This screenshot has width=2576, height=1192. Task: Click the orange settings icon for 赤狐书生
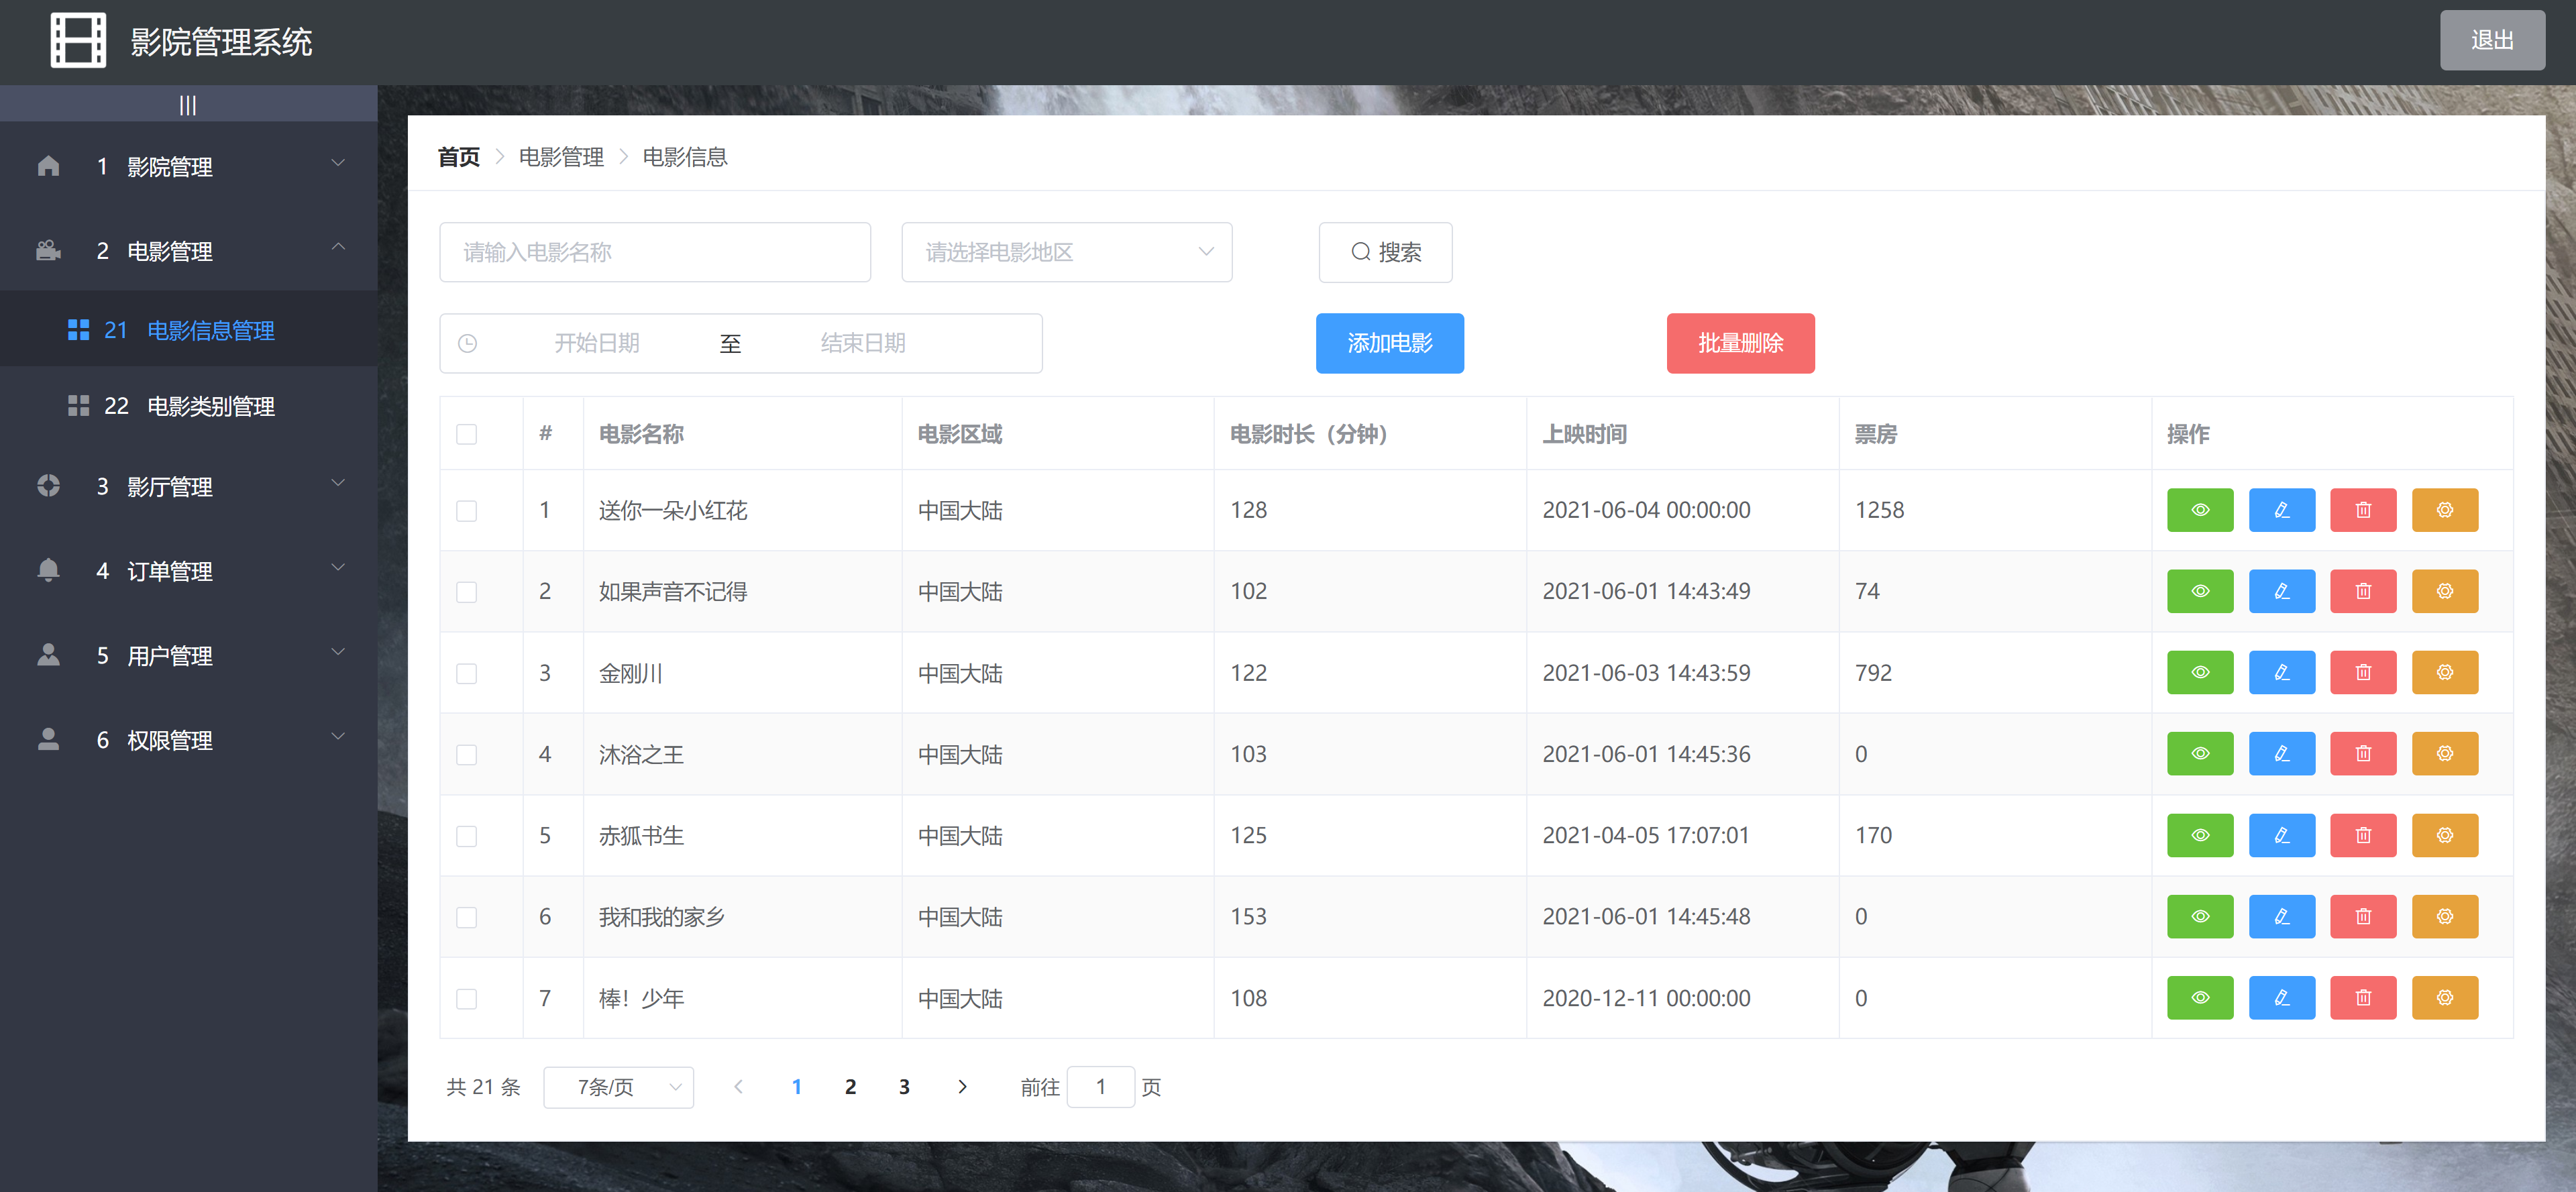point(2444,835)
